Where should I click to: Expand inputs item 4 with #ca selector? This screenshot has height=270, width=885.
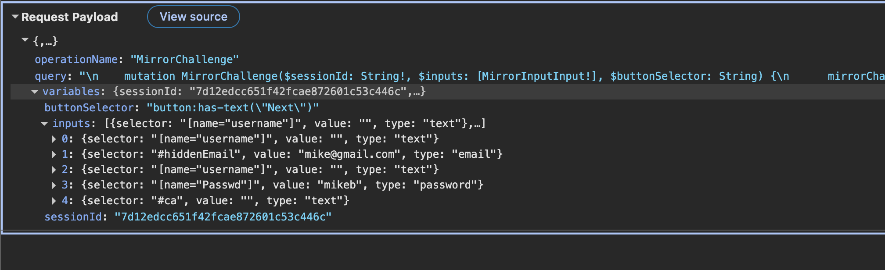54,201
